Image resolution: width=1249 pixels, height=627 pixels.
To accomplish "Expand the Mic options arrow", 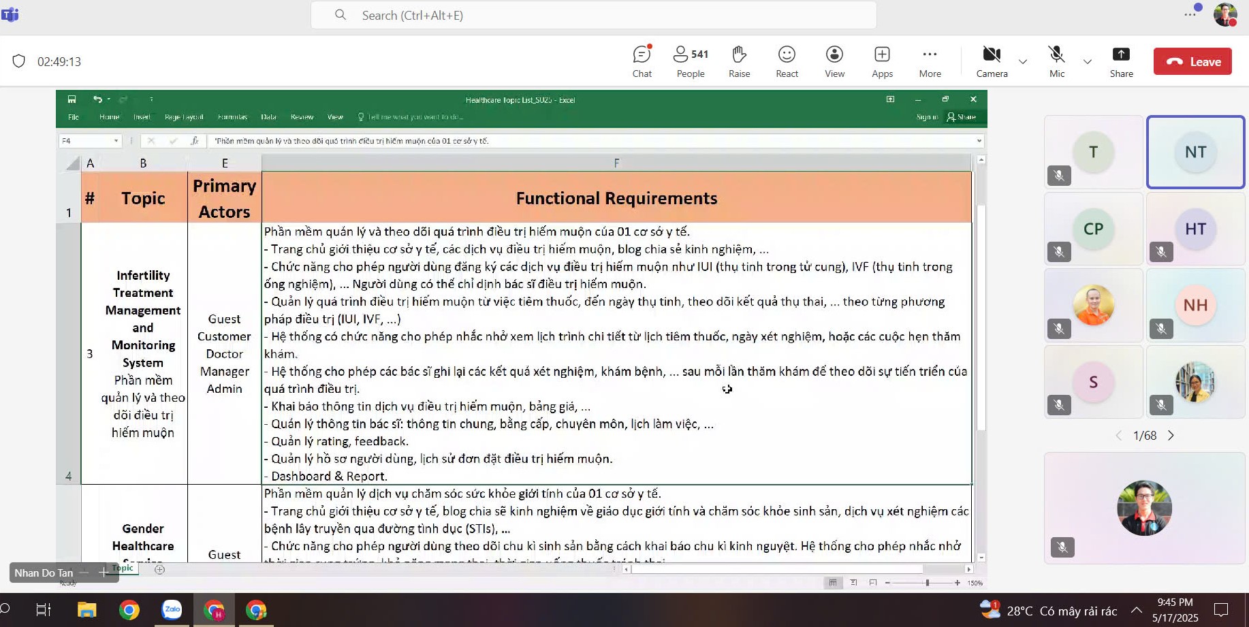I will (x=1088, y=62).
